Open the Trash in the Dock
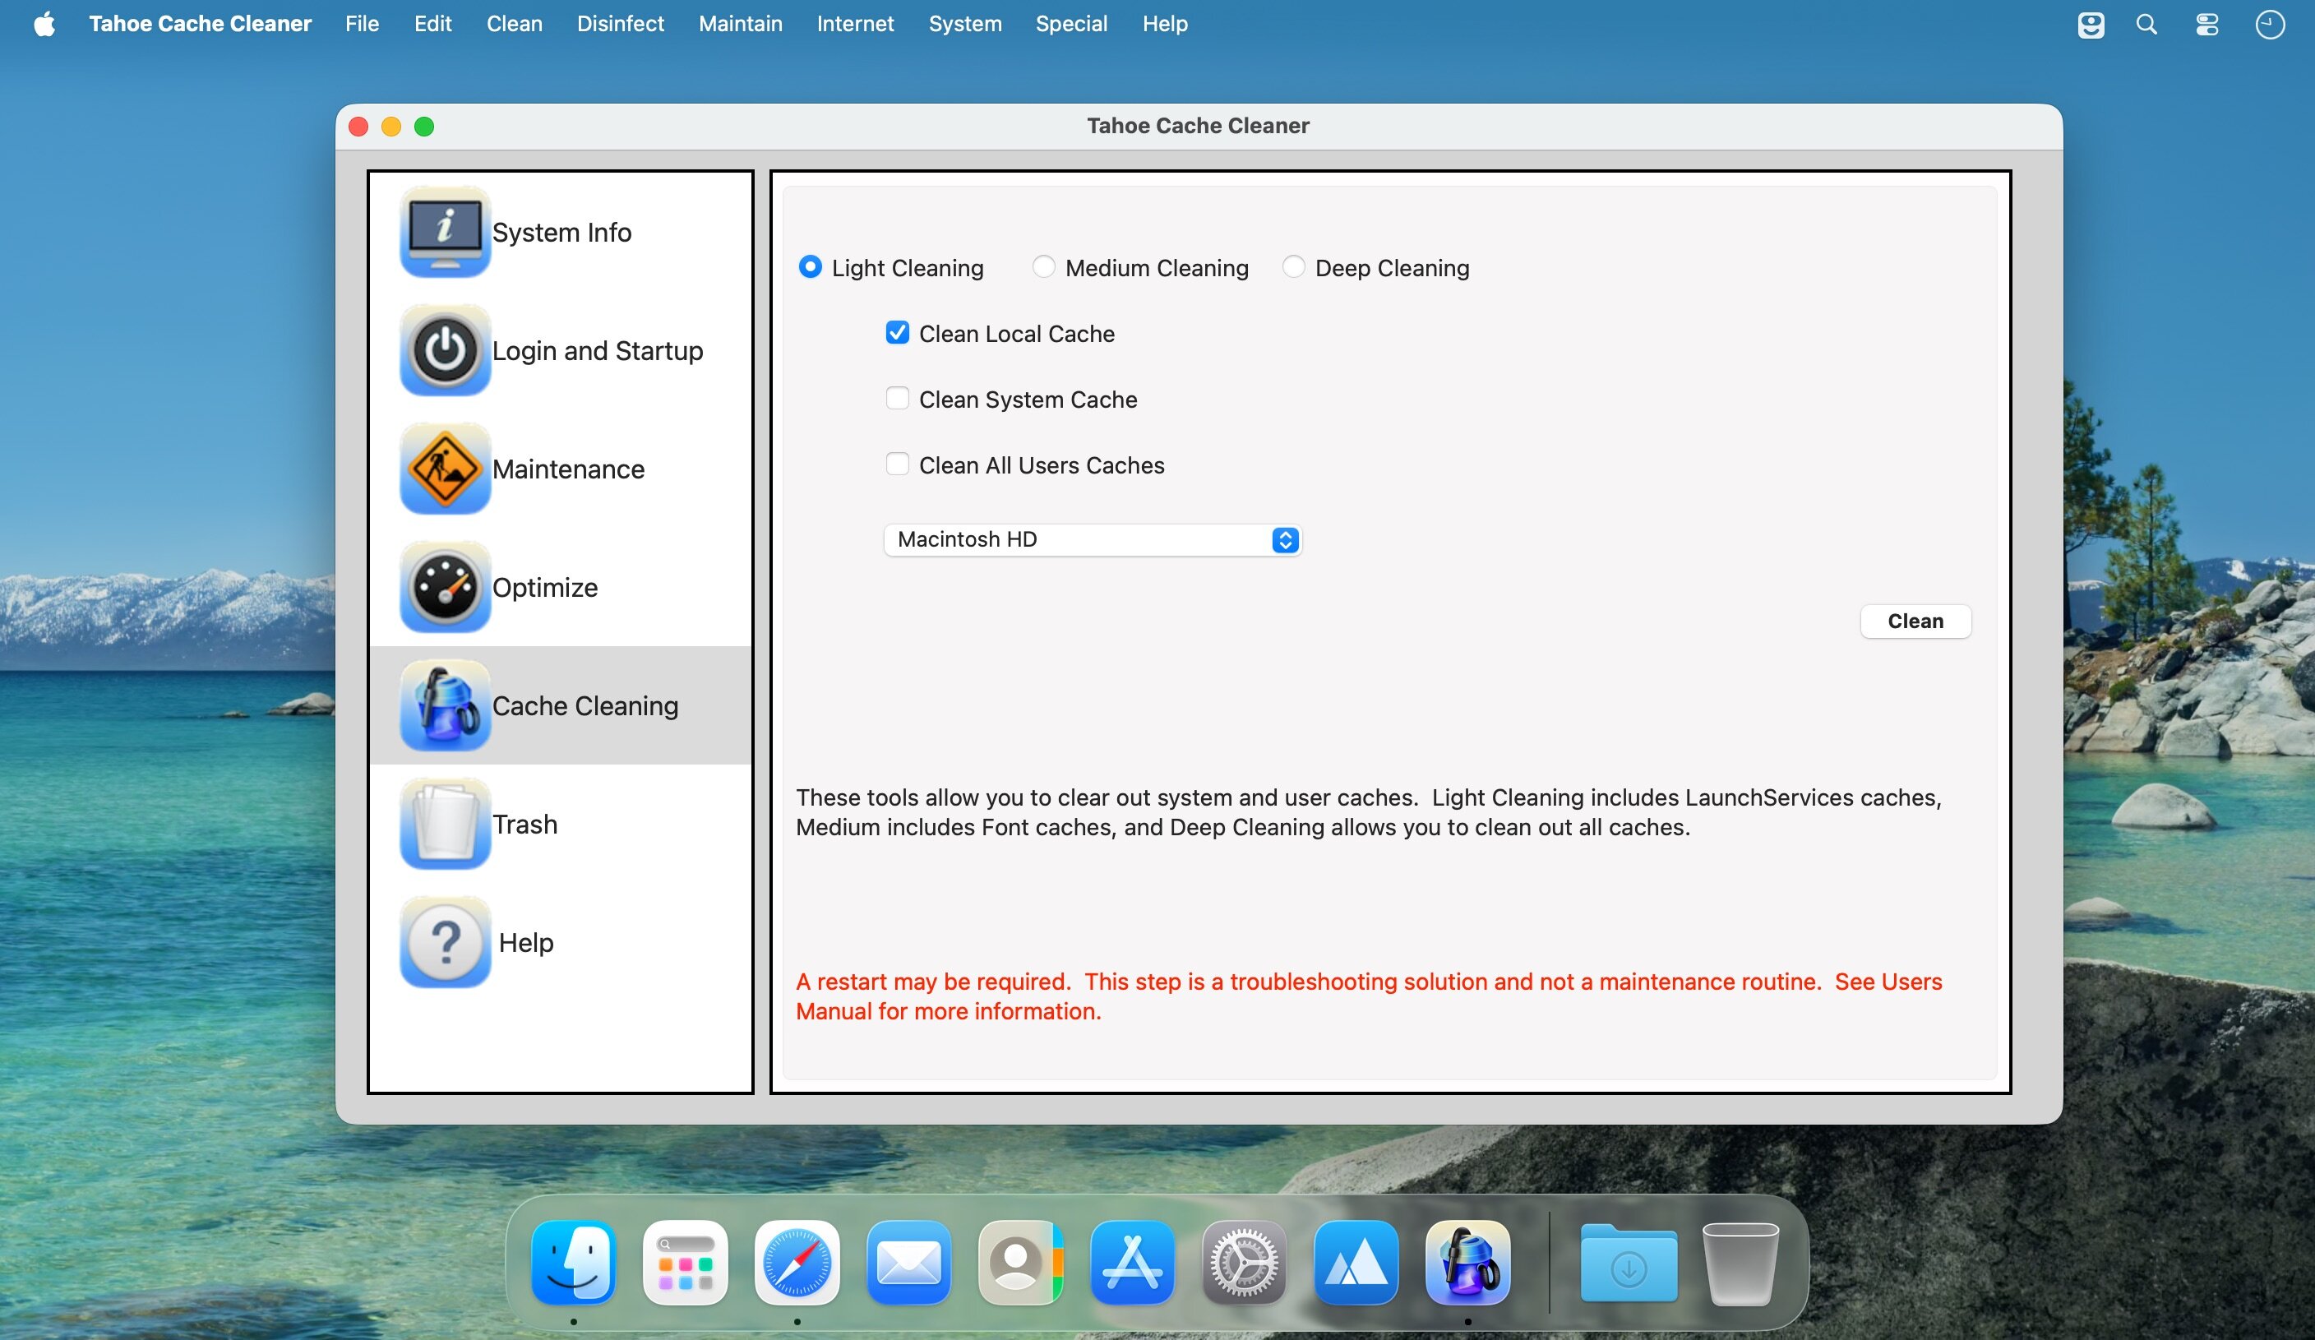 [x=1741, y=1263]
